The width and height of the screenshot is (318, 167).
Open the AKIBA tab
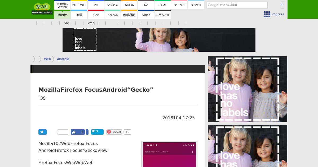click(129, 5)
